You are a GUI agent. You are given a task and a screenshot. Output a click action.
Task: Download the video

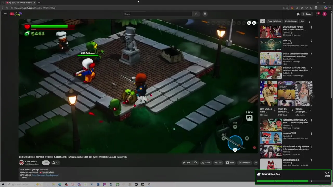pos(244,163)
